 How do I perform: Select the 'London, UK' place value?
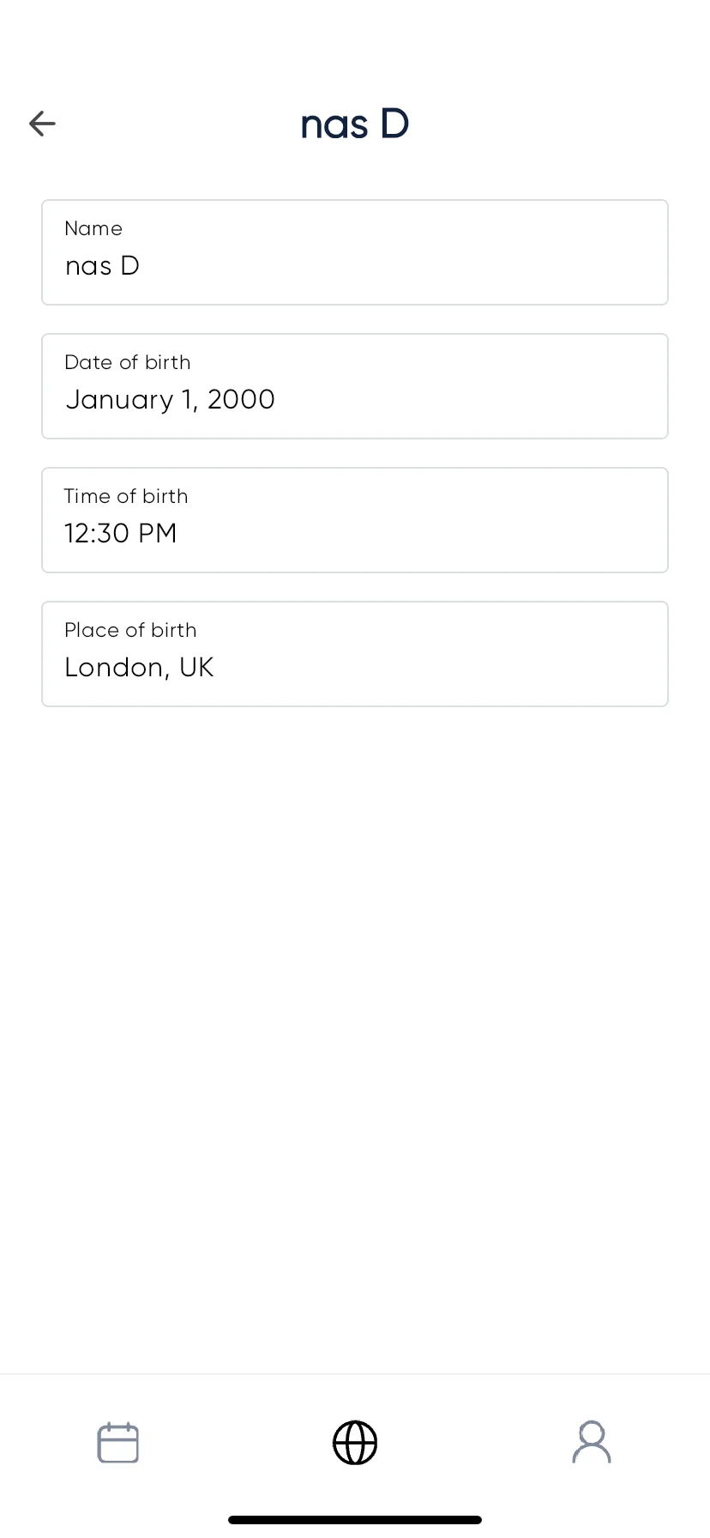point(139,668)
